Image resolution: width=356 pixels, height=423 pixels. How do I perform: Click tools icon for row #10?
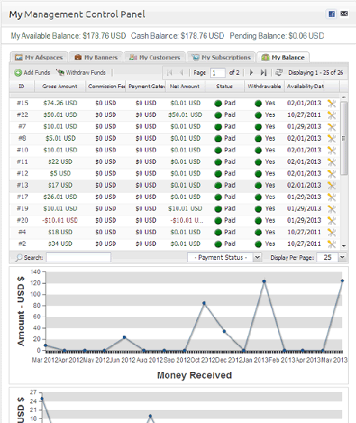click(332, 150)
